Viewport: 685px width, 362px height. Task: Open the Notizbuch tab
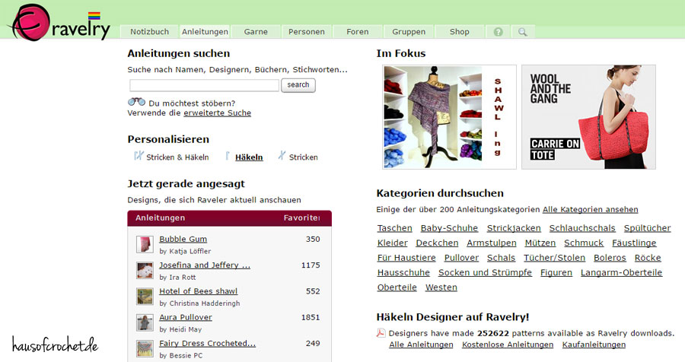[x=149, y=32]
